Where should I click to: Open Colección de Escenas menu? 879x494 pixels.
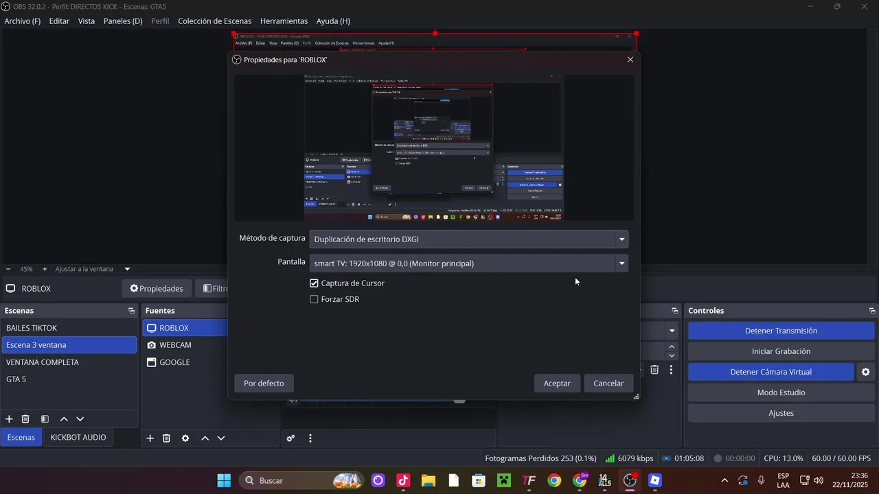(215, 21)
